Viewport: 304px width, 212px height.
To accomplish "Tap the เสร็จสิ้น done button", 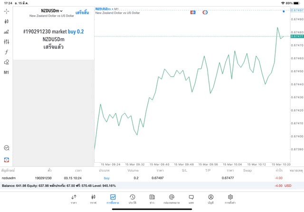I will coord(82,12).
